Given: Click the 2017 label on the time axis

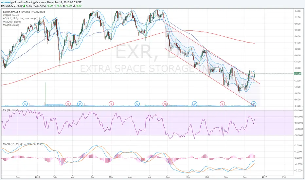Looking at the screenshot, I should [x=264, y=177].
